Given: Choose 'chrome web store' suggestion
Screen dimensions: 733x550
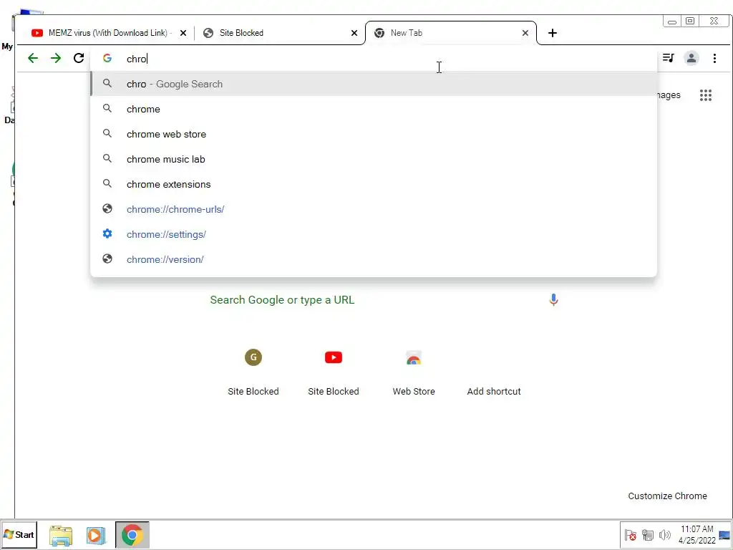Looking at the screenshot, I should pyautogui.click(x=374, y=134).
